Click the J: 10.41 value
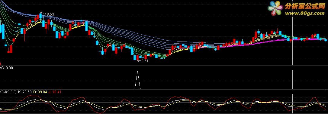 coord(55,92)
